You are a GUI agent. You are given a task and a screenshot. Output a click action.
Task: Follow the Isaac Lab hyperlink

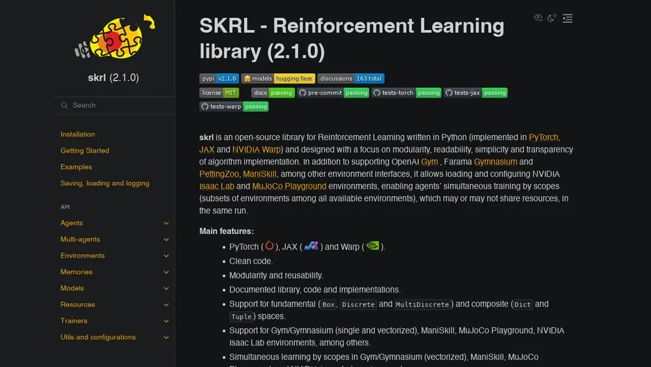217,186
